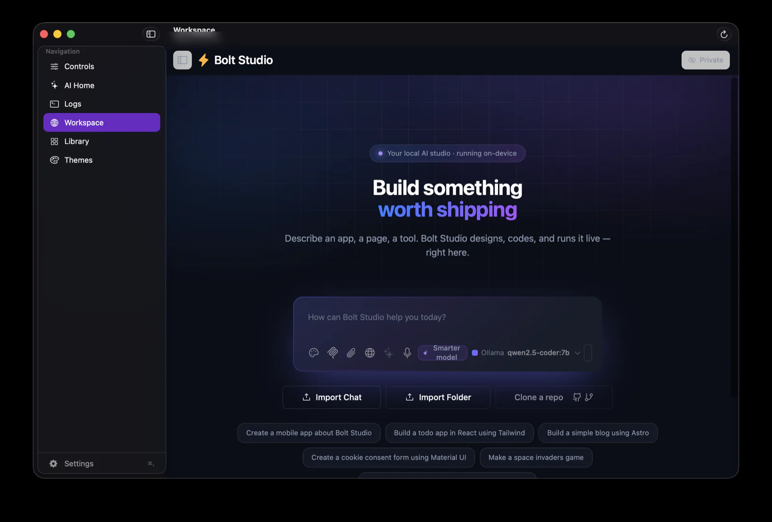
Task: Click the sparkle enhance prompt icon
Action: coord(388,353)
